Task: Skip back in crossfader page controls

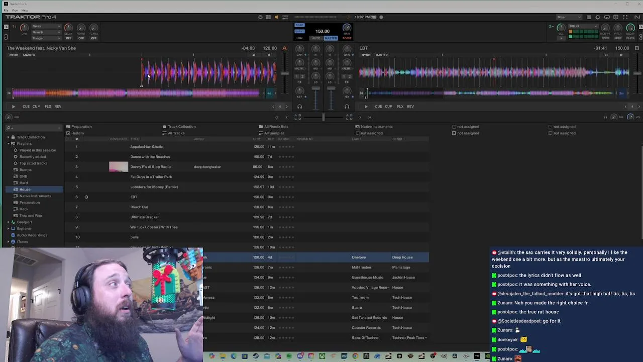Action: (276, 117)
